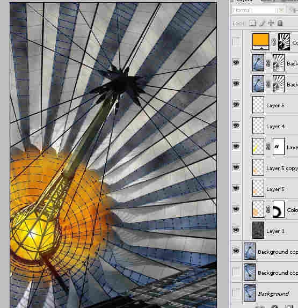Image resolution: width=298 pixels, height=308 pixels.
Task: Select the yellow stroke layer thumbnail
Action: [258, 146]
